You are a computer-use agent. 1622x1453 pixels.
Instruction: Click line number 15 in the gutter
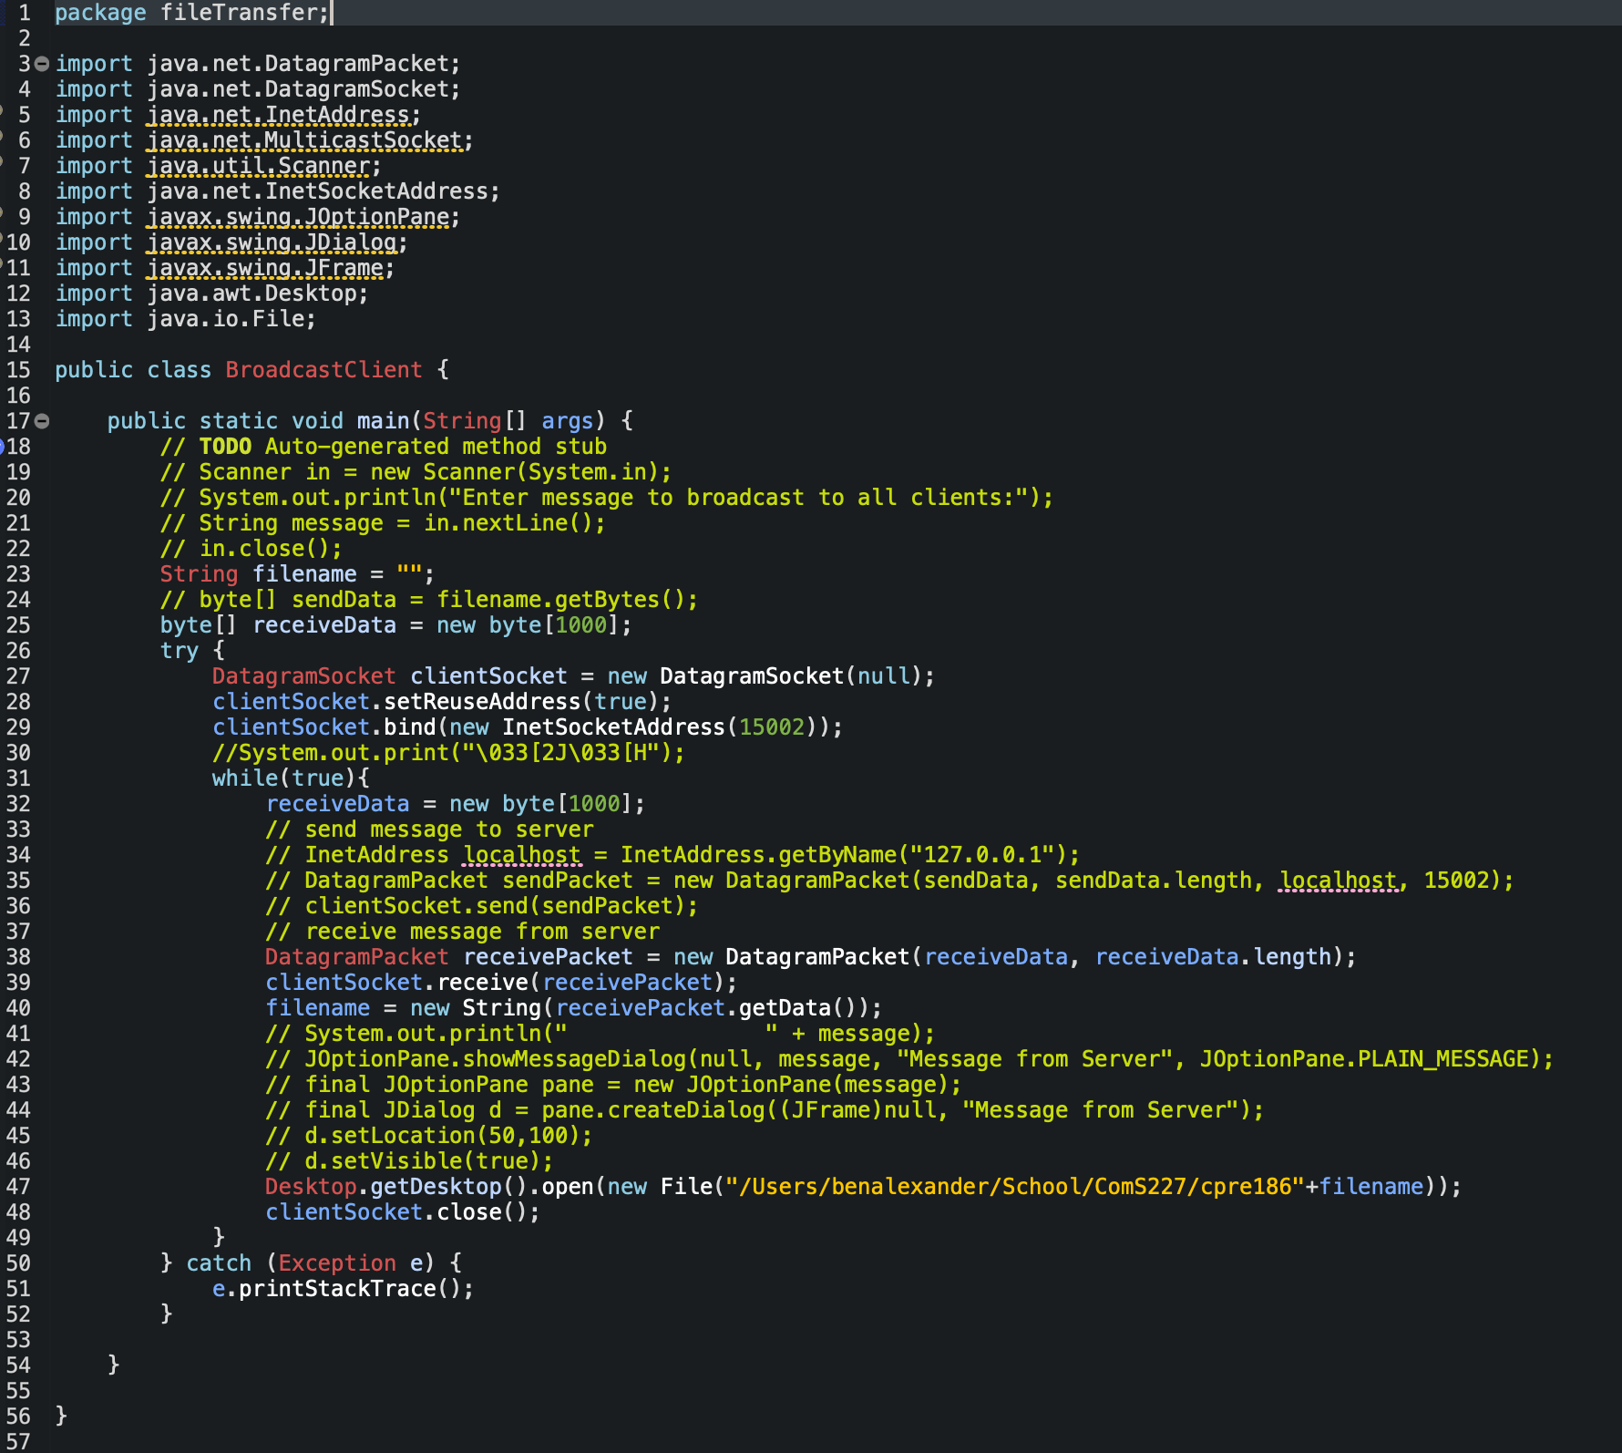[x=18, y=370]
